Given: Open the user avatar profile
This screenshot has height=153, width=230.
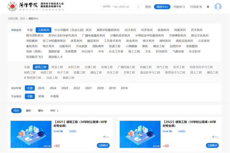Looking at the screenshot, I should coord(218,7).
